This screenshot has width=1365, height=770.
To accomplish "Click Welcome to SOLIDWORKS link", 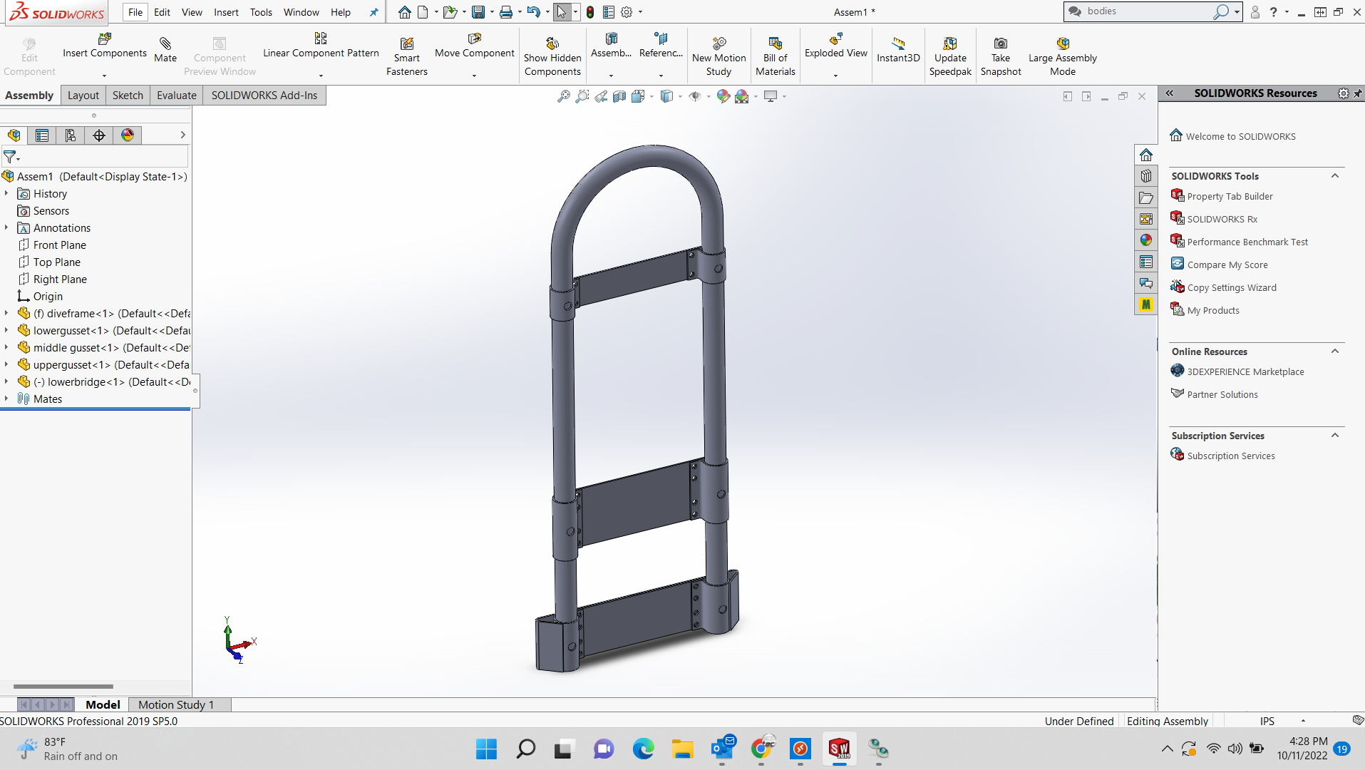I will click(1240, 136).
